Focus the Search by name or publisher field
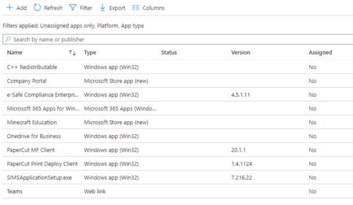The height and width of the screenshot is (205, 353). pyautogui.click(x=178, y=39)
